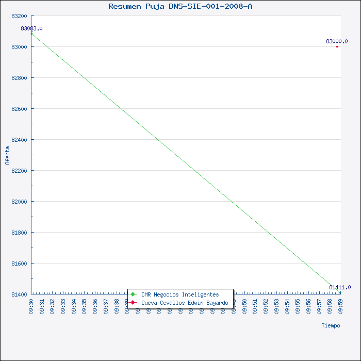Click the green ending data point near 81411.0
Viewport: 361px width, 361px height.
[339, 292]
